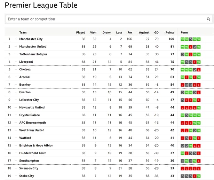Click the search magnifier icon
Viewport: 214px width, 180px height.
pyautogui.click(x=208, y=19)
